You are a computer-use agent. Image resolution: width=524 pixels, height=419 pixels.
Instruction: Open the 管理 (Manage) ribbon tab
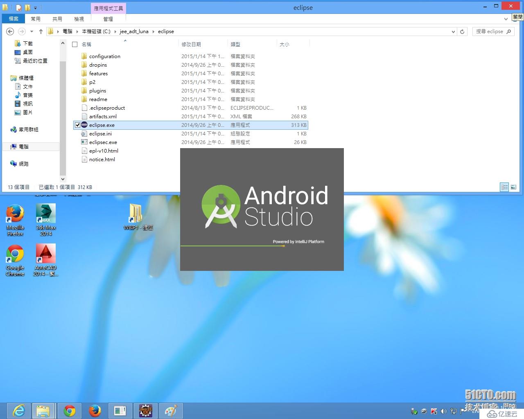[x=108, y=19]
